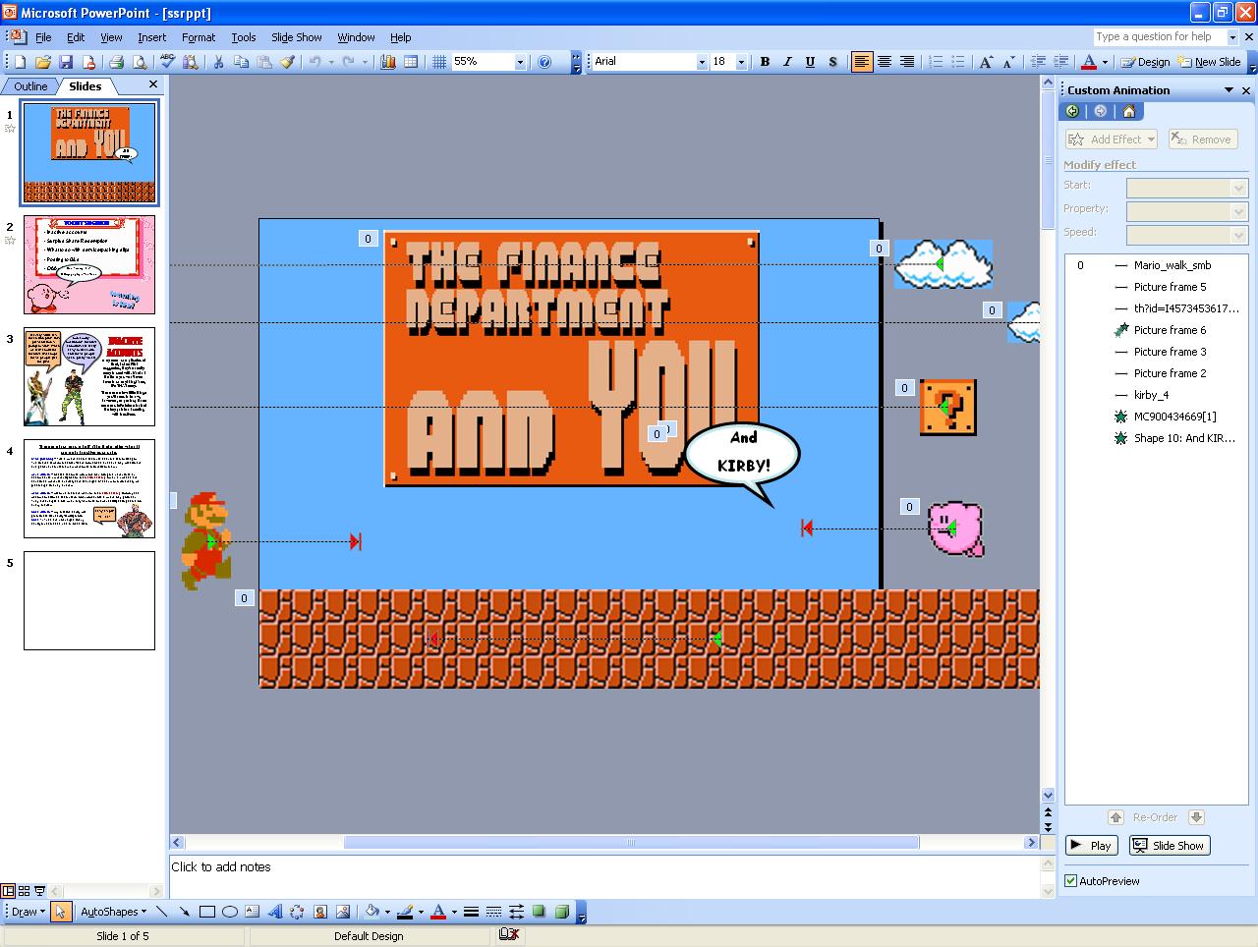Click the New Slide button
Screen dimensions: 1258x947
(x=1210, y=62)
